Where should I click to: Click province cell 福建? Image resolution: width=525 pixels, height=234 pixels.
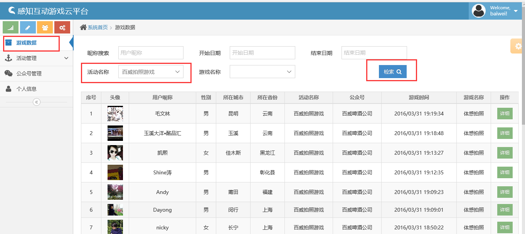(x=268, y=192)
